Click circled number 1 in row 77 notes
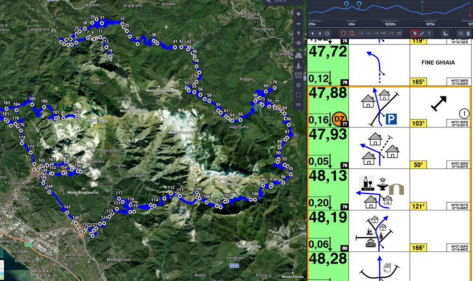 pos(464,114)
